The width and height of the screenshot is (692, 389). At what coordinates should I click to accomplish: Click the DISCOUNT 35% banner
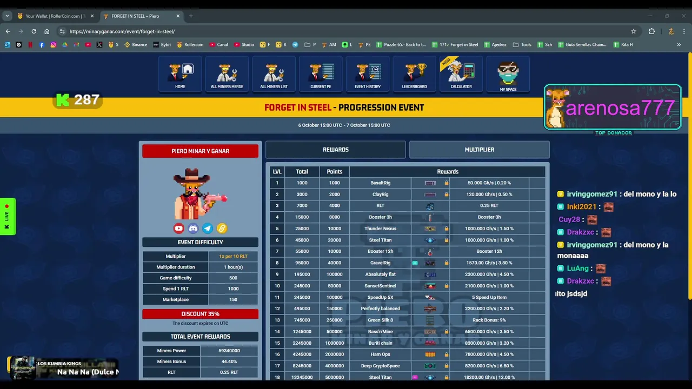(201, 314)
